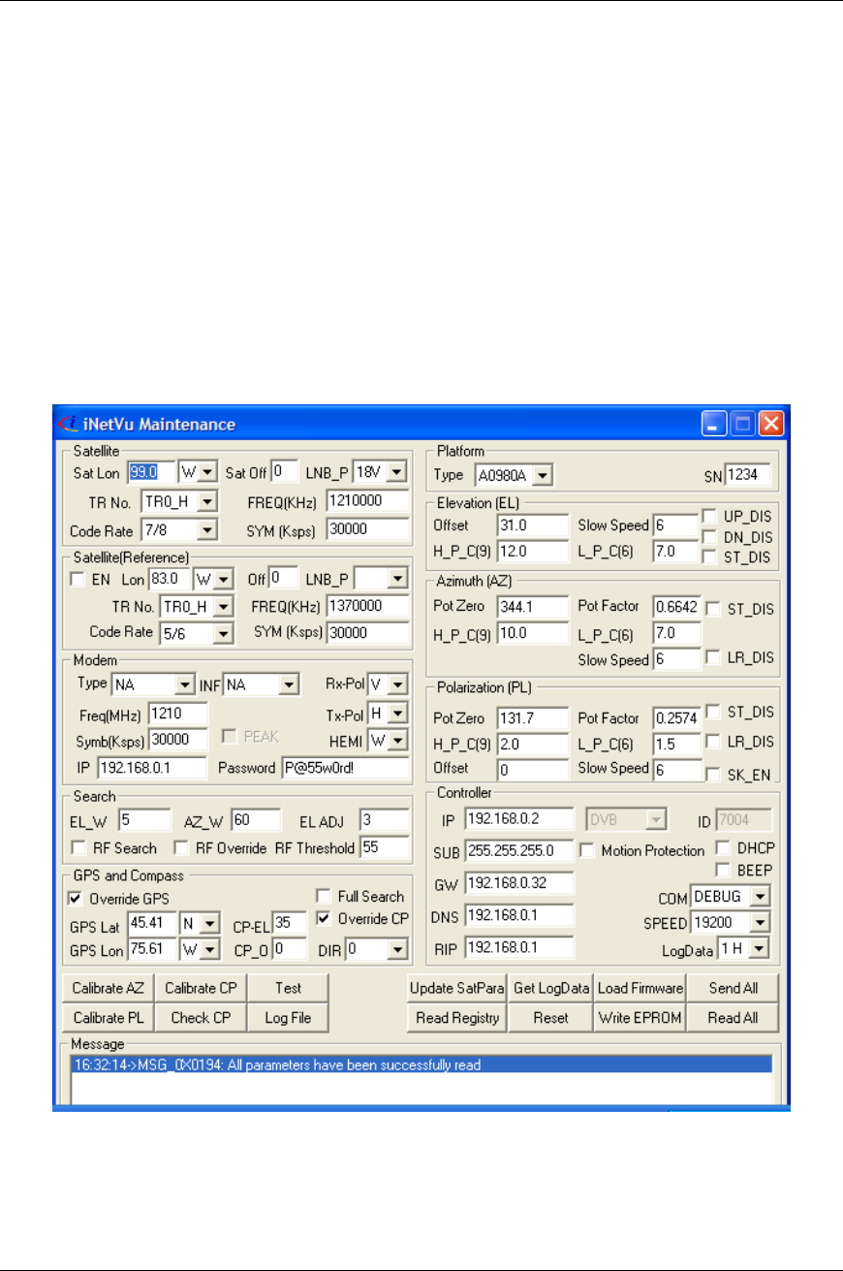The width and height of the screenshot is (843, 1271).
Task: Click the Polarization Pot Factor field 0.2574
Action: (676, 719)
